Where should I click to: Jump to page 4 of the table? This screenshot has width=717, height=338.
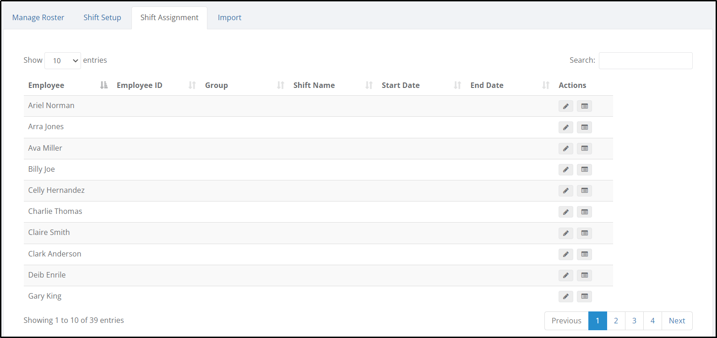(652, 321)
